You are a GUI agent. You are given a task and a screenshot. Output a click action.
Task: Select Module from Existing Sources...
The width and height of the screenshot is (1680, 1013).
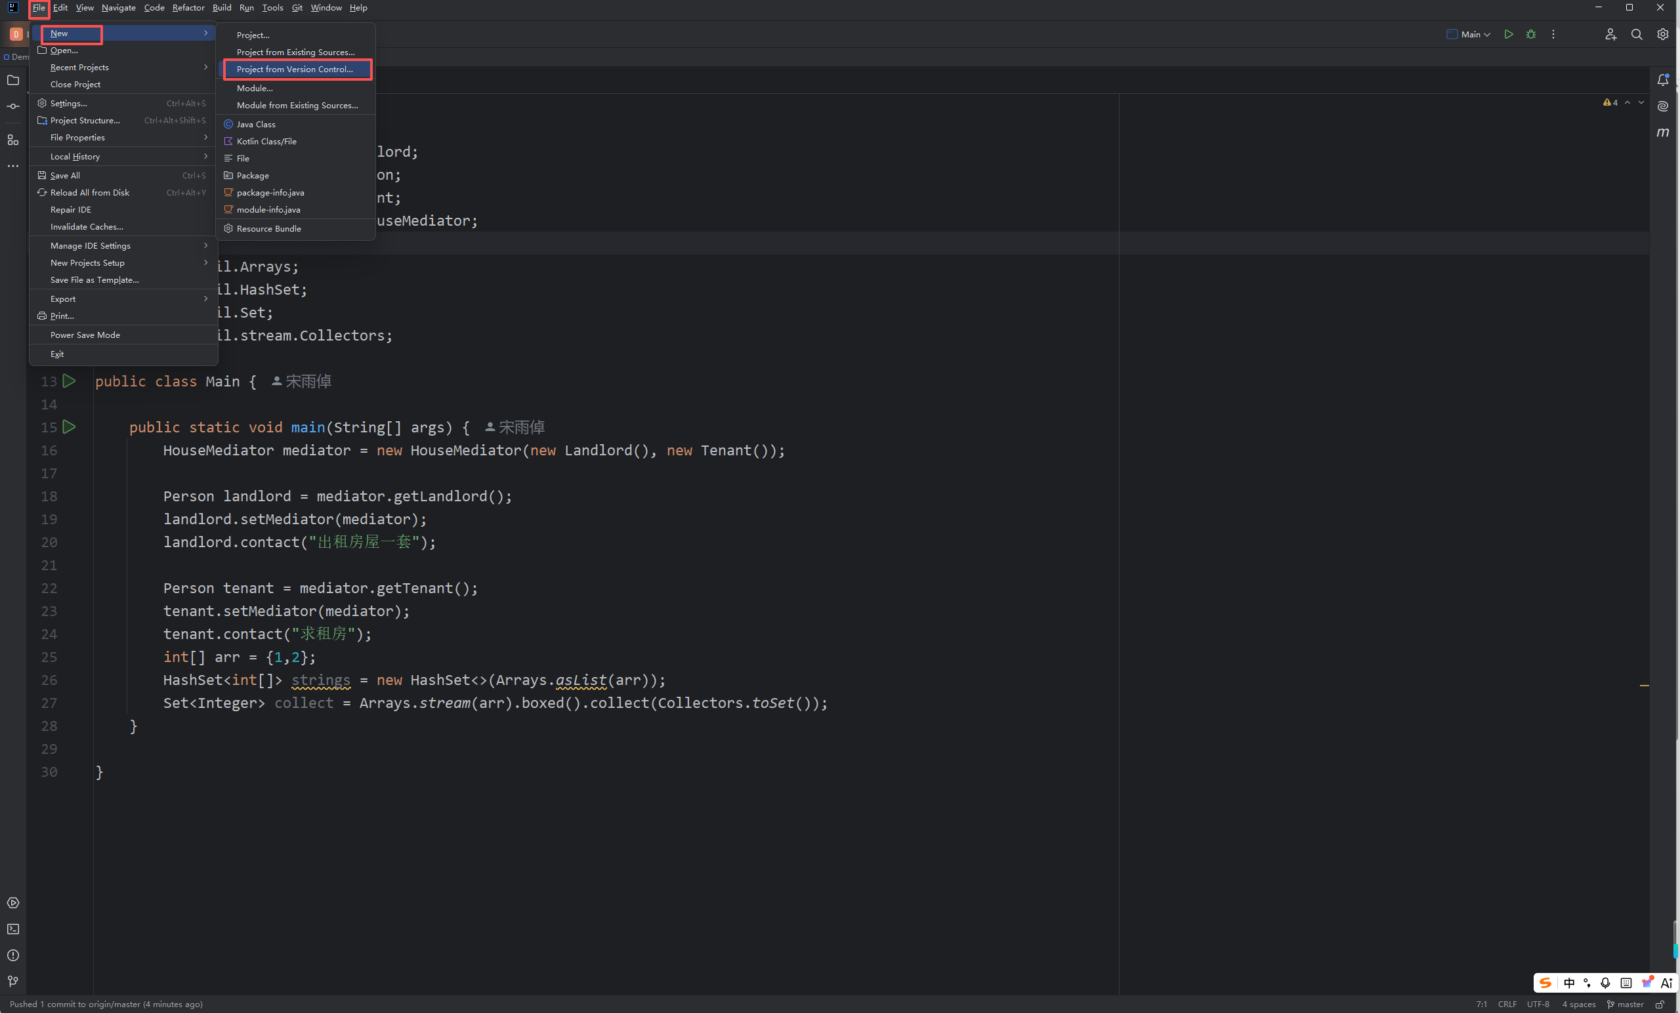click(296, 105)
